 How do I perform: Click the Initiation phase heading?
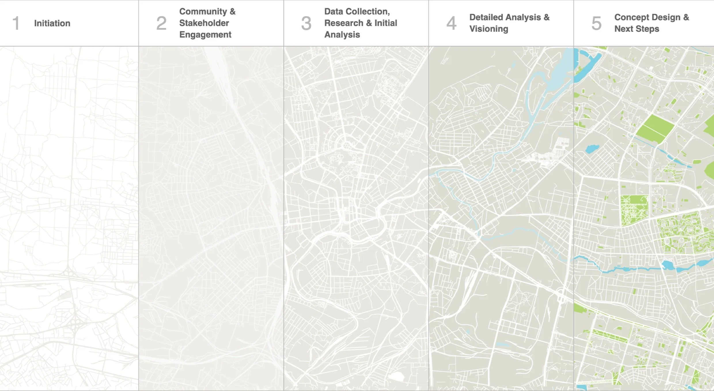pos(52,23)
